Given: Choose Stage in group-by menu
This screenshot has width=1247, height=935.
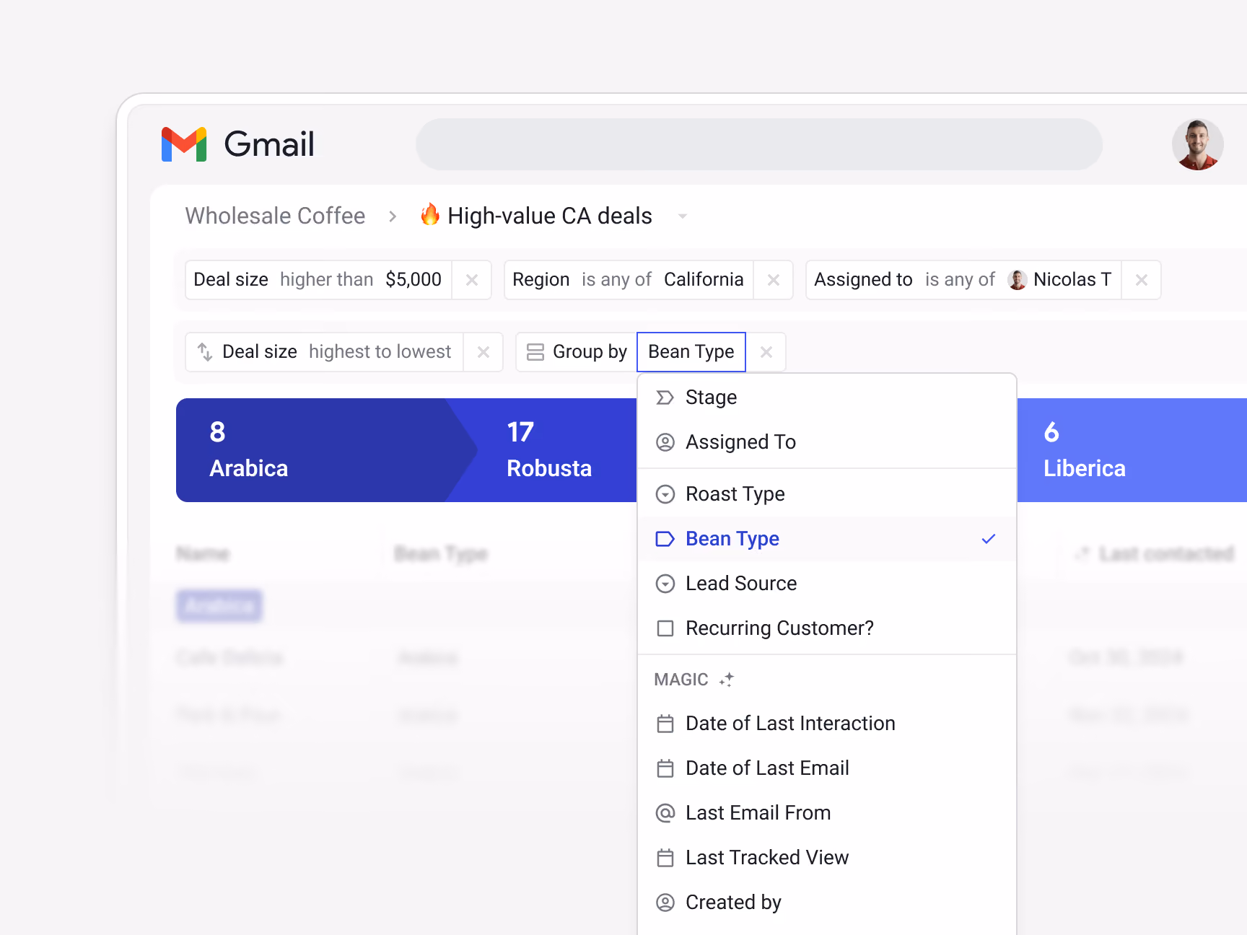Looking at the screenshot, I should click(x=827, y=398).
